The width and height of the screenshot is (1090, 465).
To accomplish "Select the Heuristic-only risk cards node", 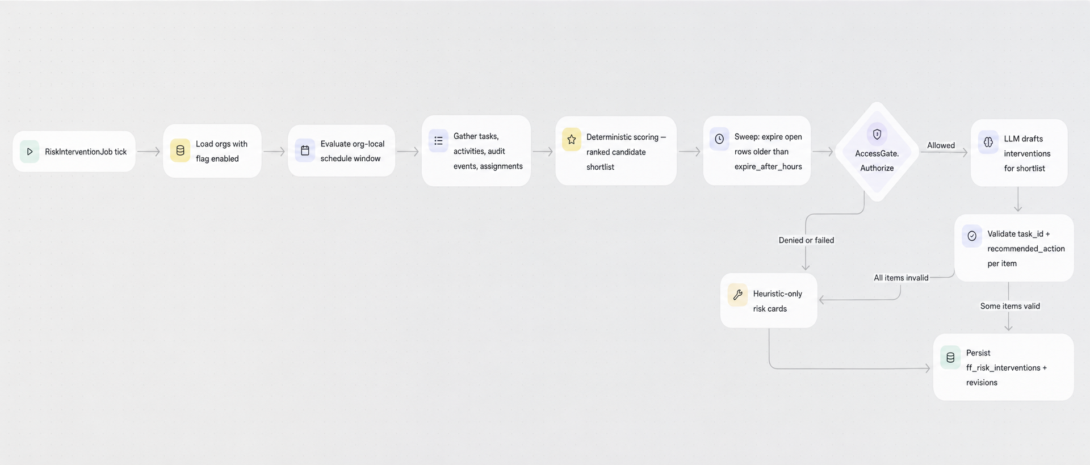I will (769, 300).
